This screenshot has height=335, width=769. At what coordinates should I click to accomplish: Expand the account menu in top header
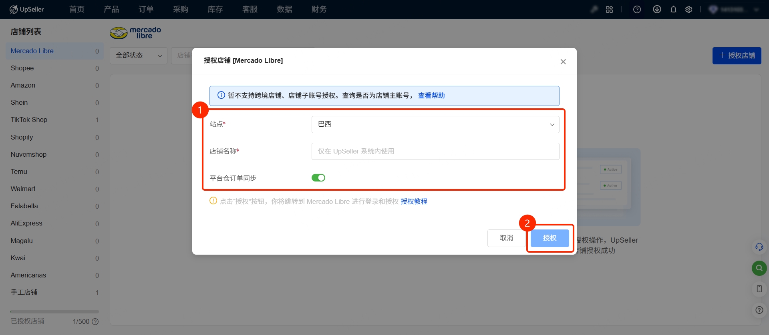[x=735, y=9]
